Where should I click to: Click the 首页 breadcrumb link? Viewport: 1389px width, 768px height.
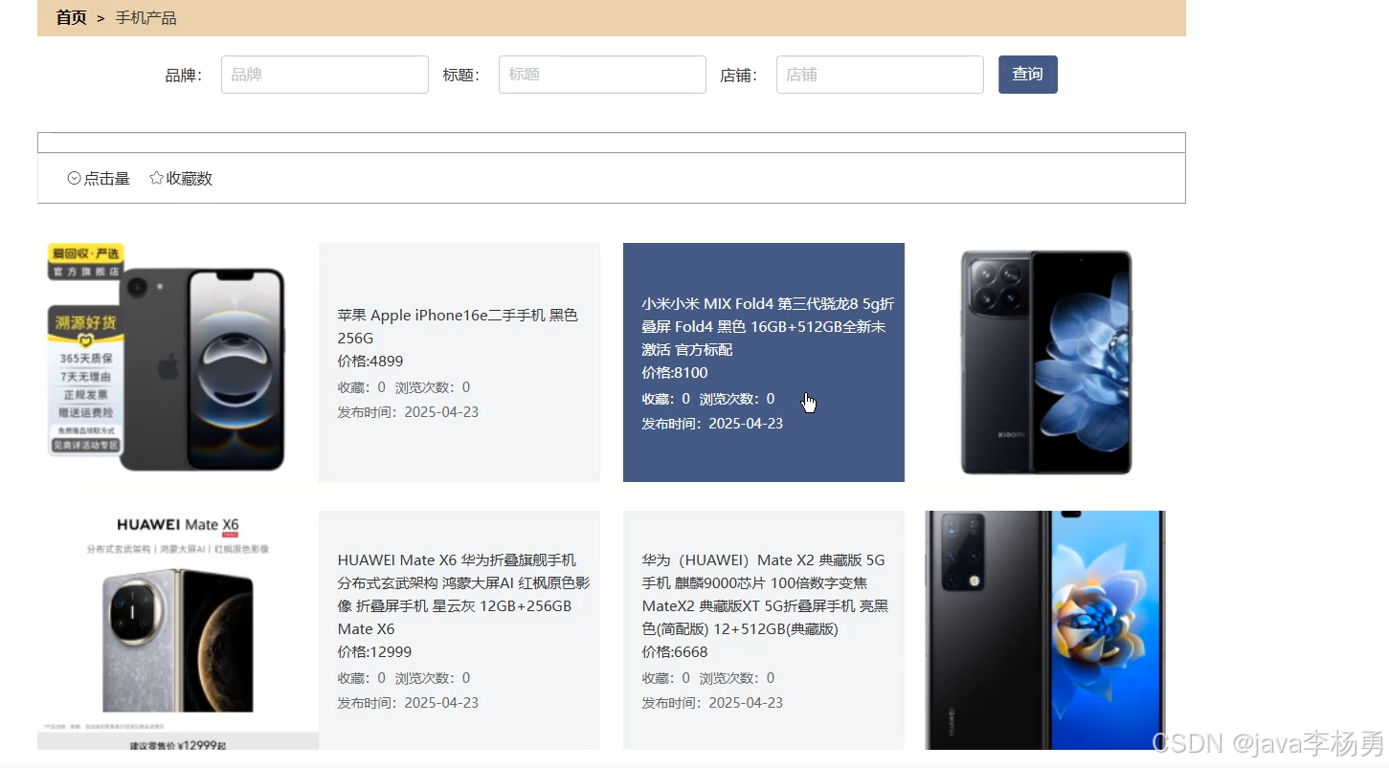[71, 17]
